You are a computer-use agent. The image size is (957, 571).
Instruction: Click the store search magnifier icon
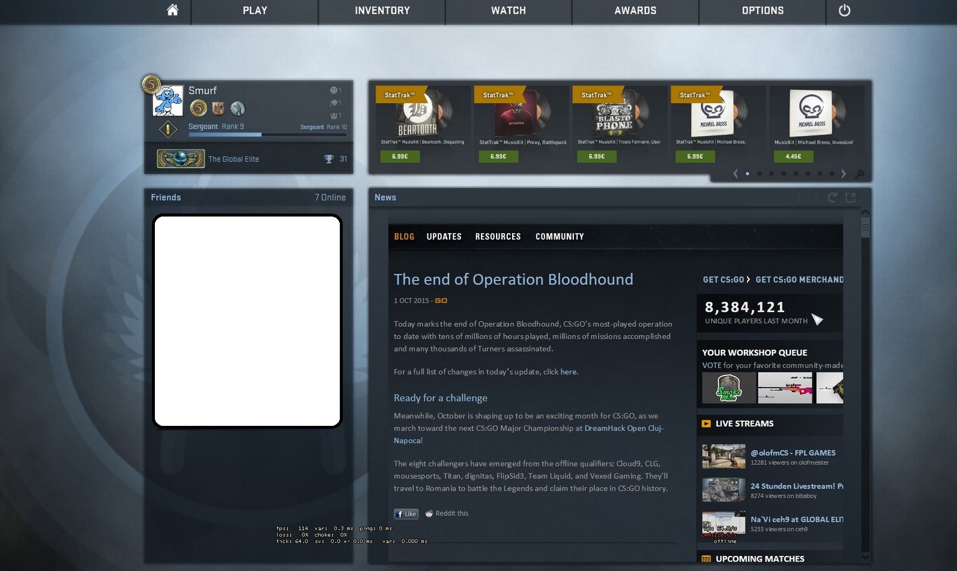(x=860, y=174)
